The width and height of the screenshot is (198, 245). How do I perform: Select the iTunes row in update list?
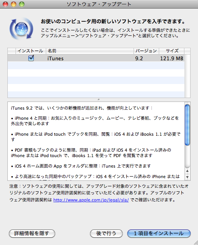coord(96,58)
